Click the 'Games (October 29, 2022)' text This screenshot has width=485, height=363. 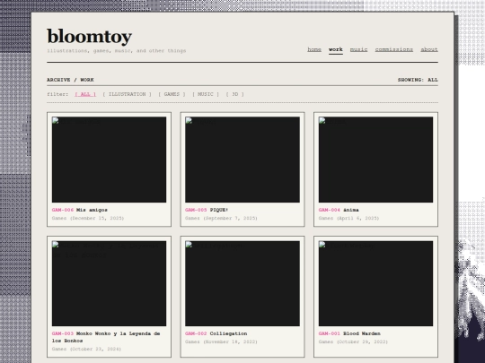353,342
